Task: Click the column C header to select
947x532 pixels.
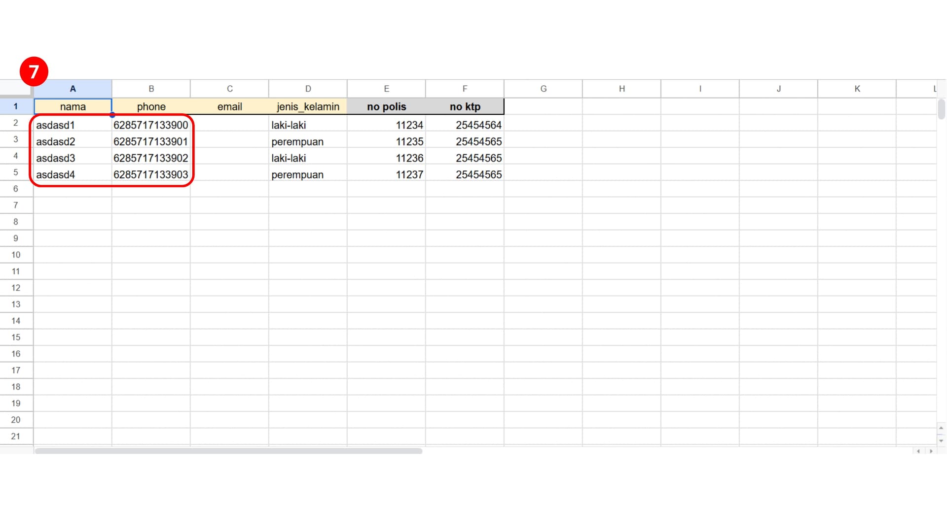Action: pos(229,88)
